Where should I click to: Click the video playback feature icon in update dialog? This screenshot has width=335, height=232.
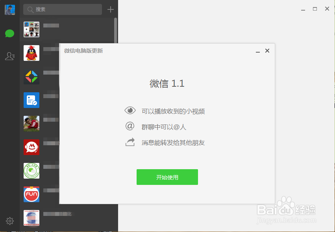(130, 111)
